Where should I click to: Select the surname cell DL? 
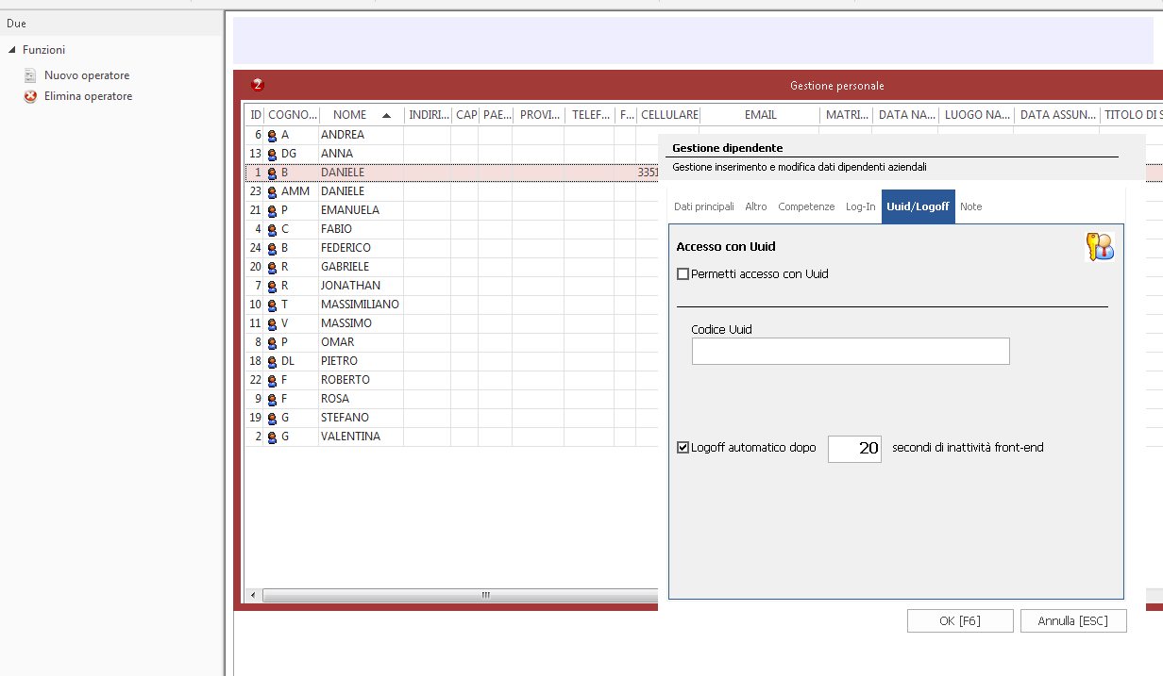(x=292, y=361)
